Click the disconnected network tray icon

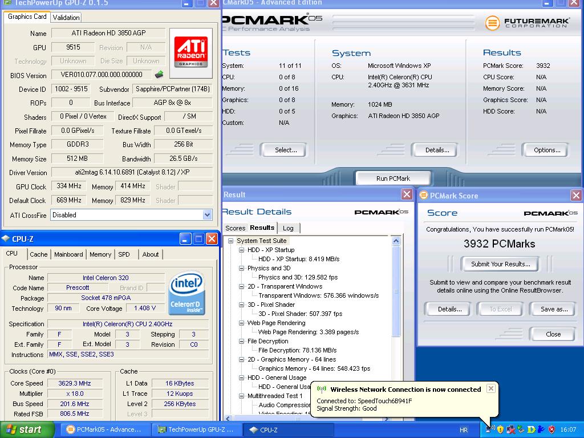510,429
